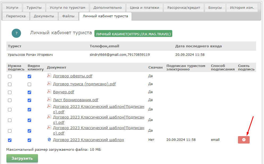
Task: Switch to the Услуги tab
Action: (x=12, y=8)
